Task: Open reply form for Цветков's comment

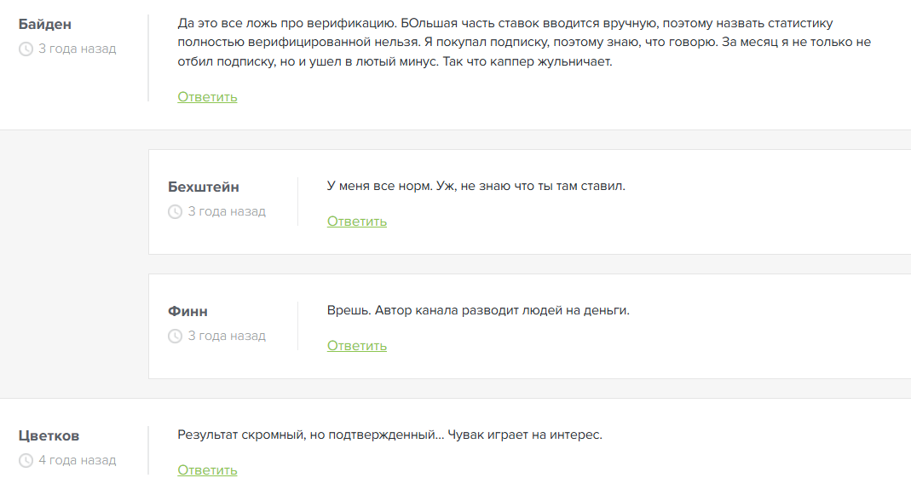Action: pos(207,470)
